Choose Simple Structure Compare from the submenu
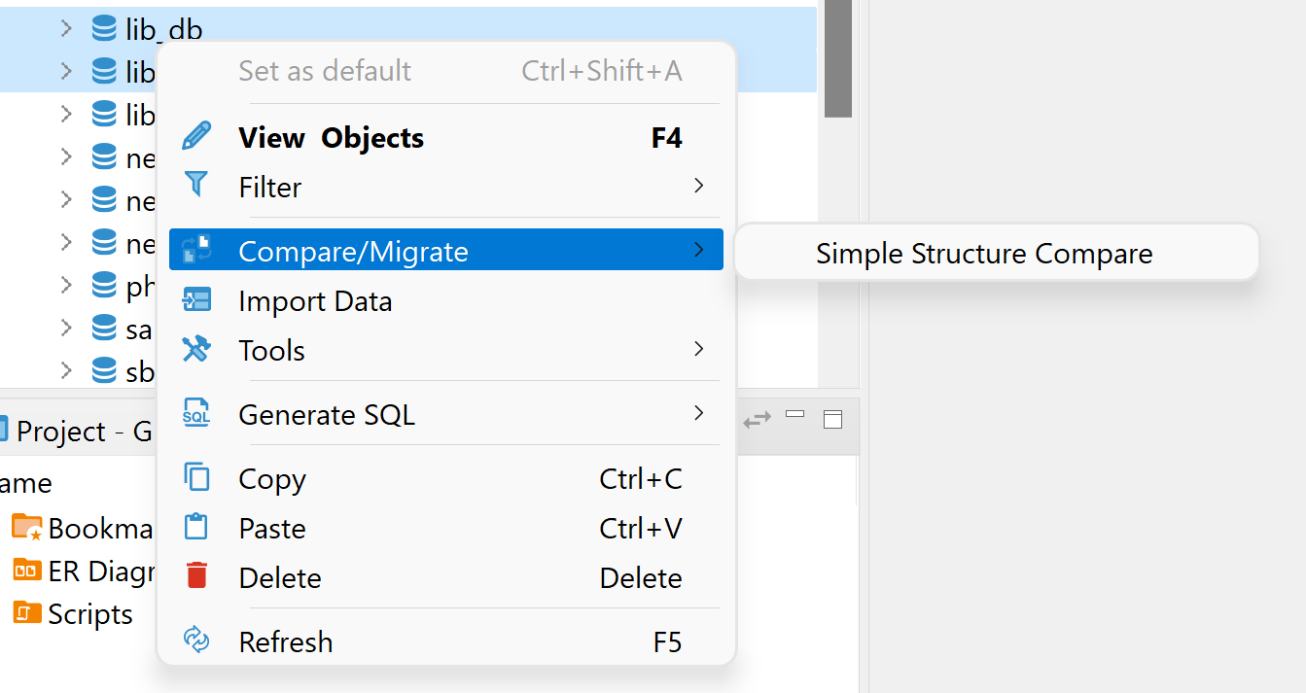The image size is (1306, 693). pyautogui.click(x=984, y=253)
